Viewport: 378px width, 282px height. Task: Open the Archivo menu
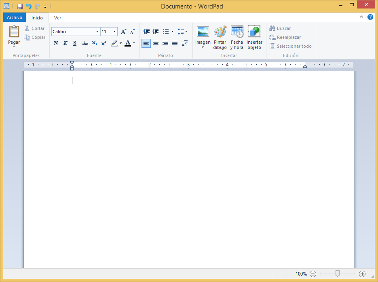(15, 17)
